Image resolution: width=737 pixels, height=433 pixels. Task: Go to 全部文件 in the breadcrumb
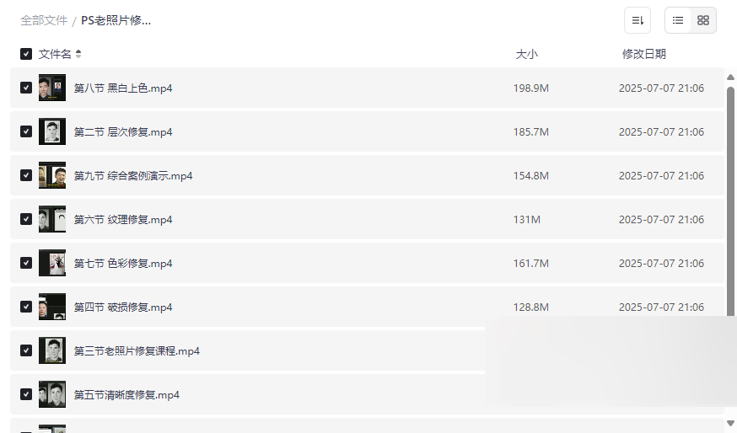pos(44,20)
